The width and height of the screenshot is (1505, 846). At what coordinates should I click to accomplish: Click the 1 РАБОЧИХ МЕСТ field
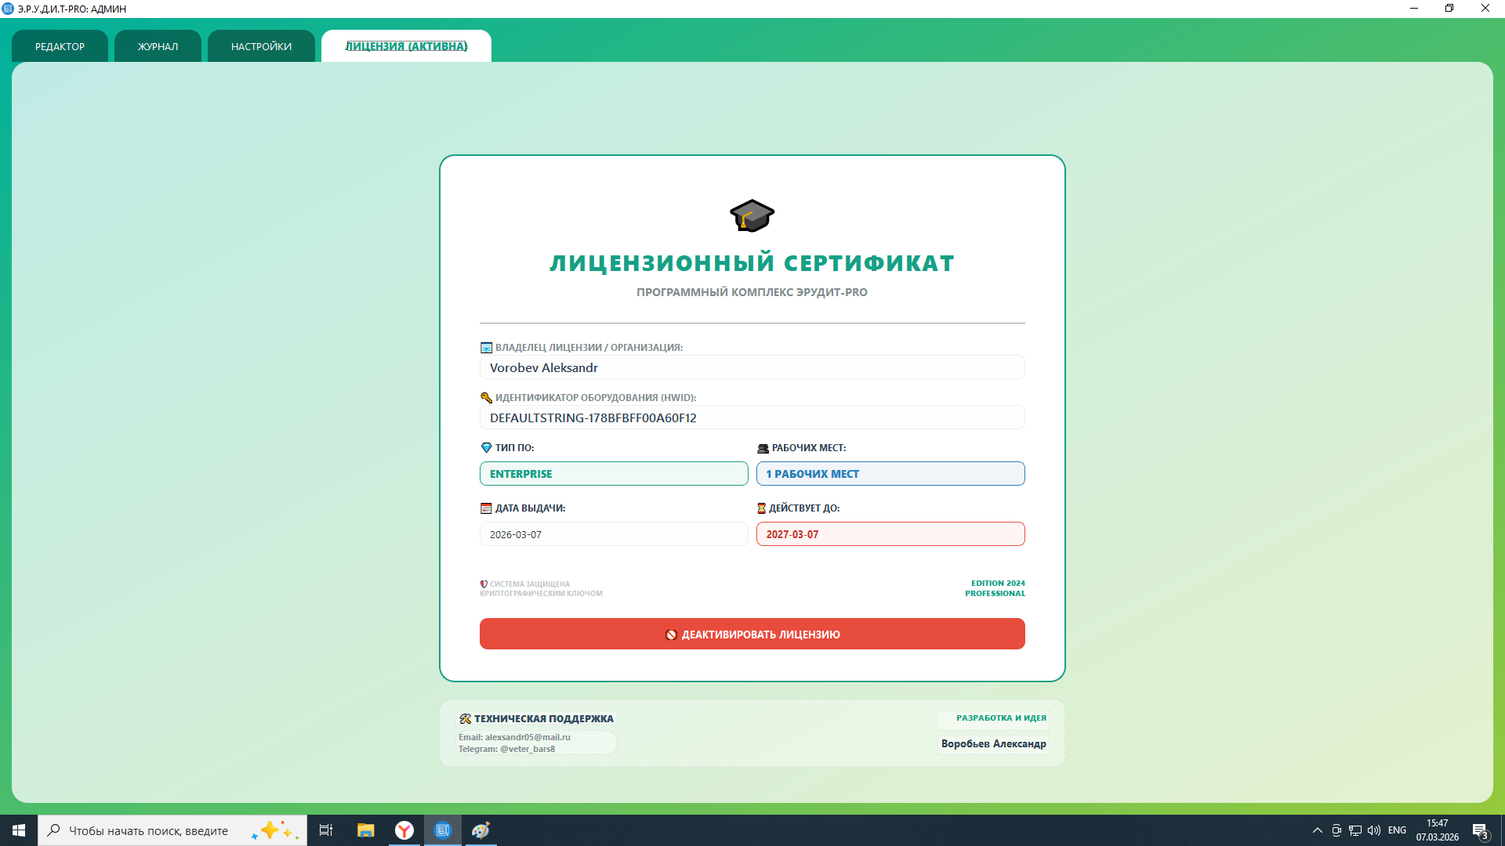(890, 474)
